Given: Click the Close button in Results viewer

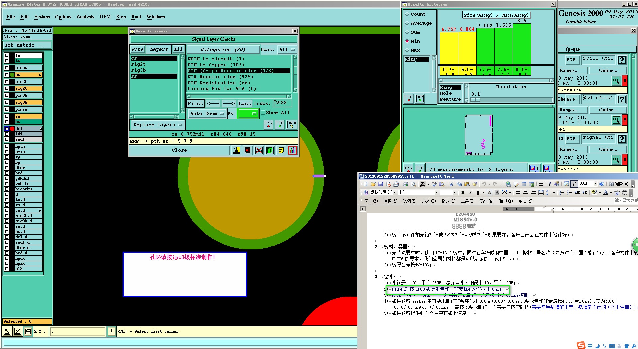Looking at the screenshot, I should [x=179, y=150].
